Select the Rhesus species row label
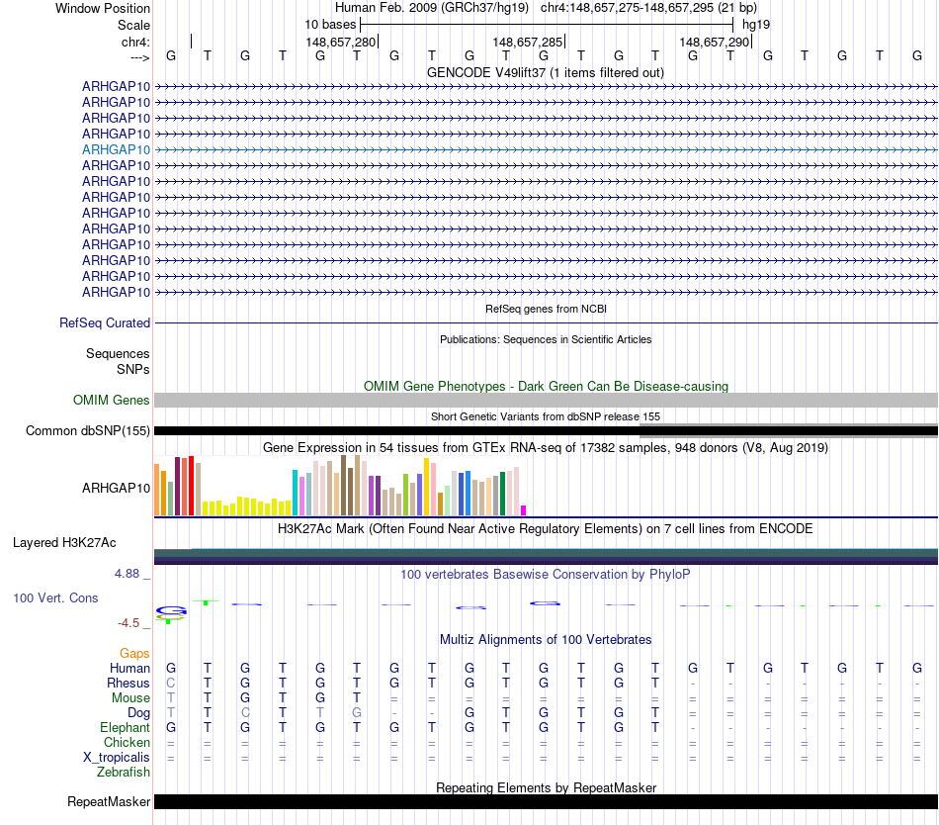939x825 pixels. point(128,684)
